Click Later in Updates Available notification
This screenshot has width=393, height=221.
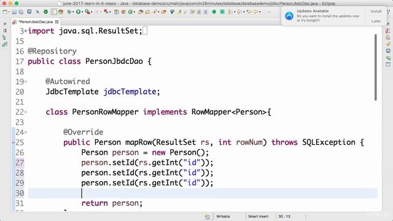pyautogui.click(x=376, y=21)
